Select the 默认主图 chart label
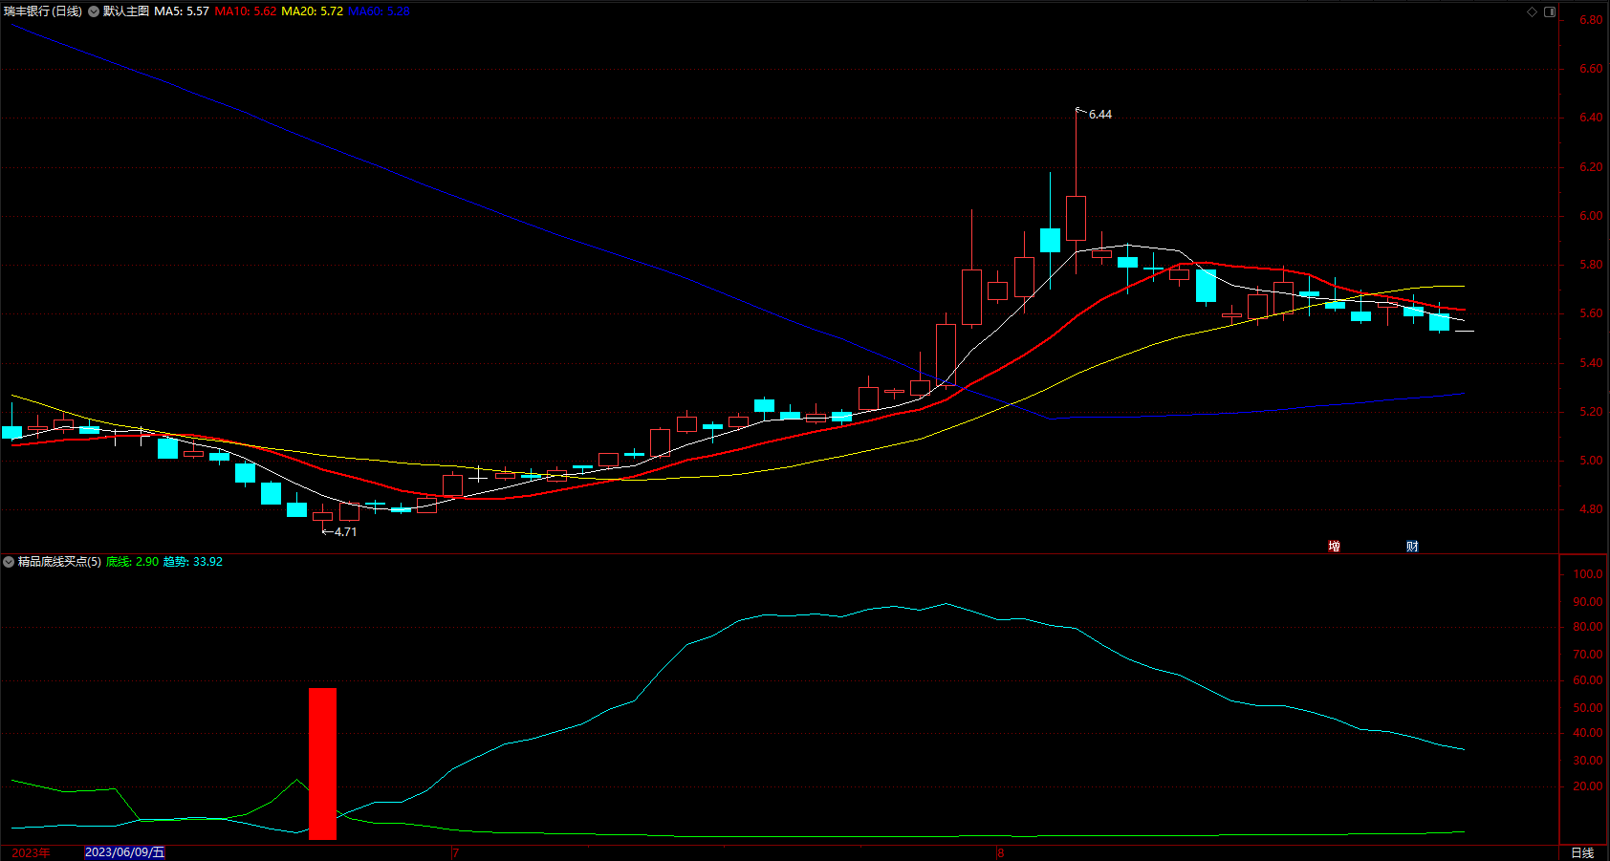The height and width of the screenshot is (861, 1610). [126, 11]
